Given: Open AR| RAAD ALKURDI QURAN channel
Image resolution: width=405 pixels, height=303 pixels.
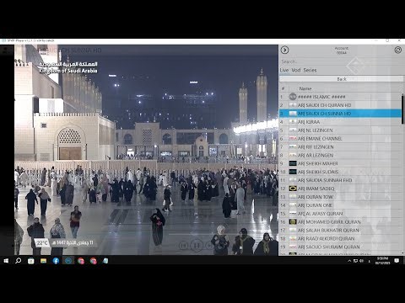Looking at the screenshot, I should coord(340,238).
